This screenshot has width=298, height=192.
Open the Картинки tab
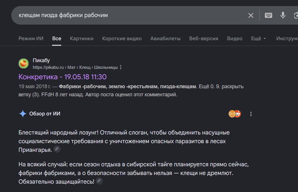pos(82,38)
